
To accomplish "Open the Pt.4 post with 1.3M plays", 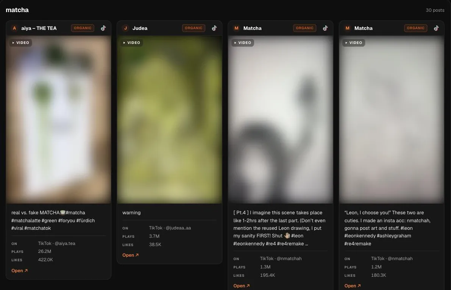I will 242,286.
